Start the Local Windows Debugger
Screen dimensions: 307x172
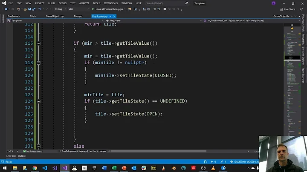pos(108,9)
